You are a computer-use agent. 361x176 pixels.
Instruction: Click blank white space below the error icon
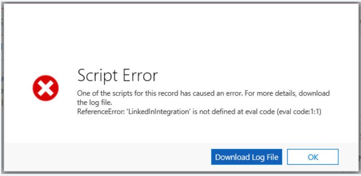click(46, 122)
